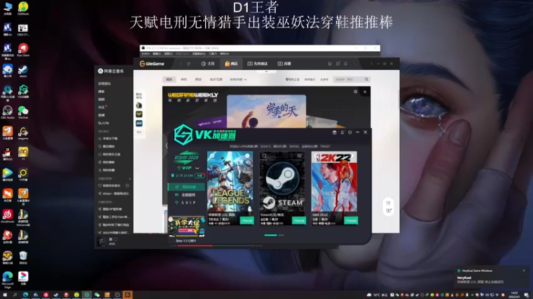The width and height of the screenshot is (533, 299).
Task: Select the League of Legends icon in the WeGame sidebar
Action: [x=139, y=106]
